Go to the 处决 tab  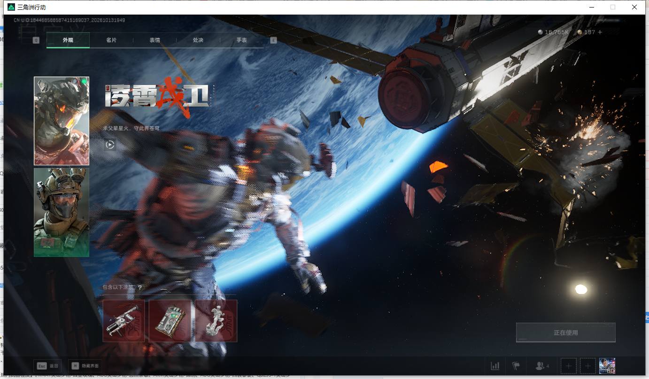pyautogui.click(x=198, y=40)
